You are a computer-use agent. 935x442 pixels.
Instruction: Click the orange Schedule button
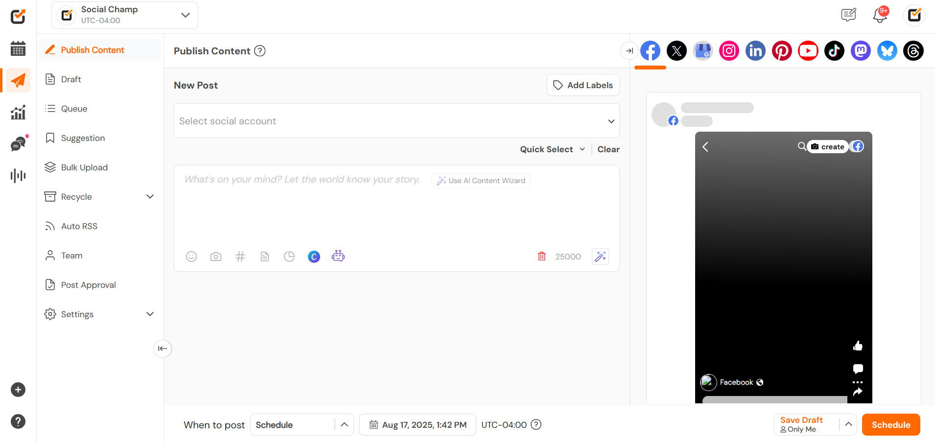891,425
